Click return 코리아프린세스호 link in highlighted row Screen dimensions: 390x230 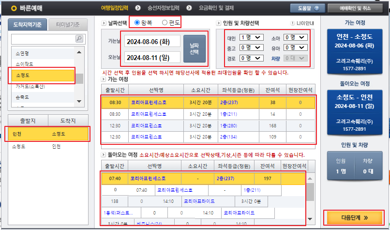(148, 179)
